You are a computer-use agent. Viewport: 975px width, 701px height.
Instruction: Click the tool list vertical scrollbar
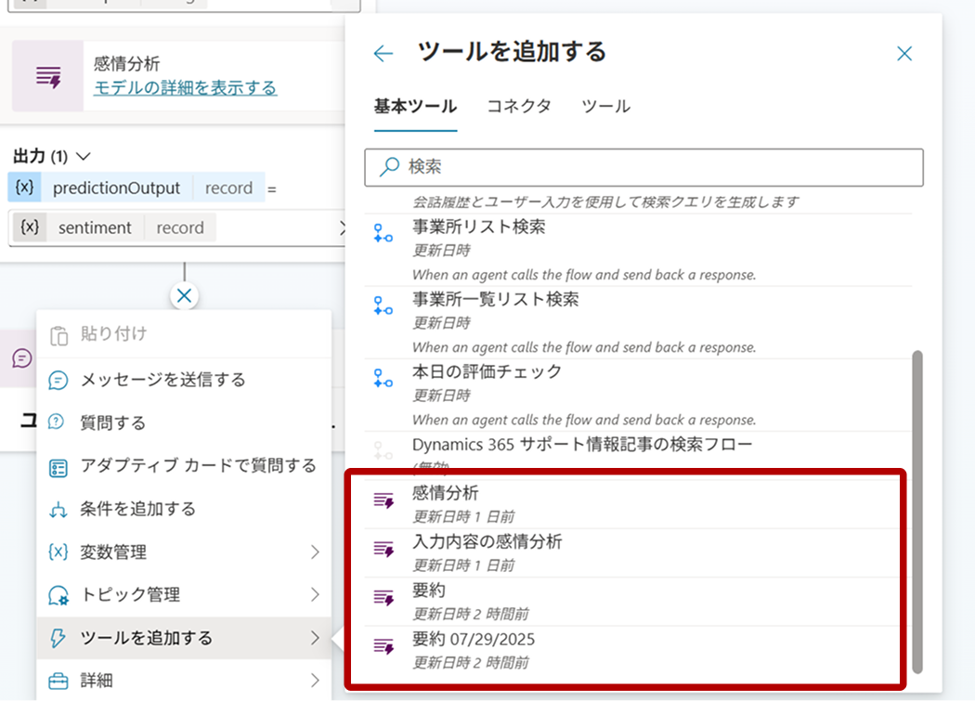pyautogui.click(x=917, y=511)
